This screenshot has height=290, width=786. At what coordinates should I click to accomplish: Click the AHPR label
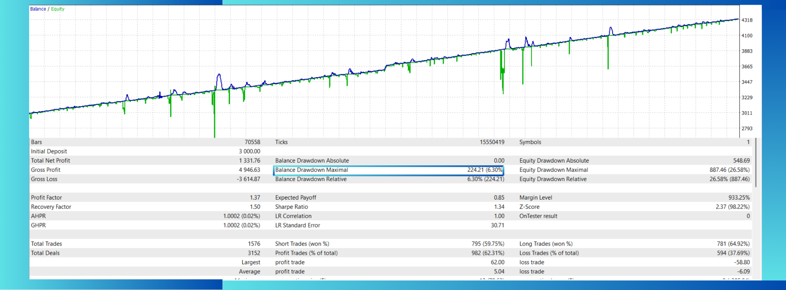[x=38, y=216]
